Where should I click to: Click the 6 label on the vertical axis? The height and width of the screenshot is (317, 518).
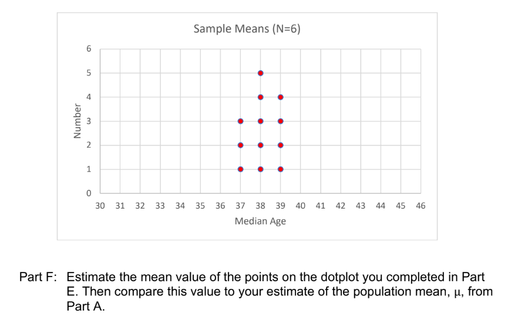pos(89,49)
